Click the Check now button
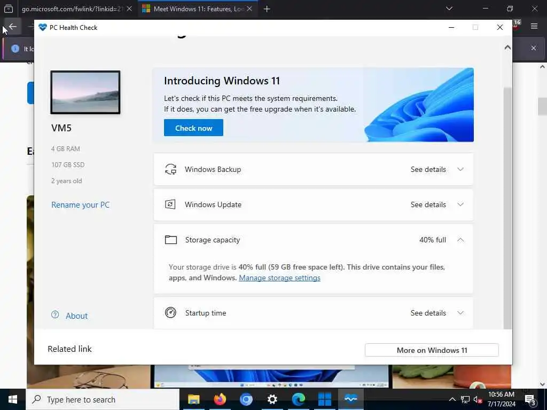 point(193,128)
